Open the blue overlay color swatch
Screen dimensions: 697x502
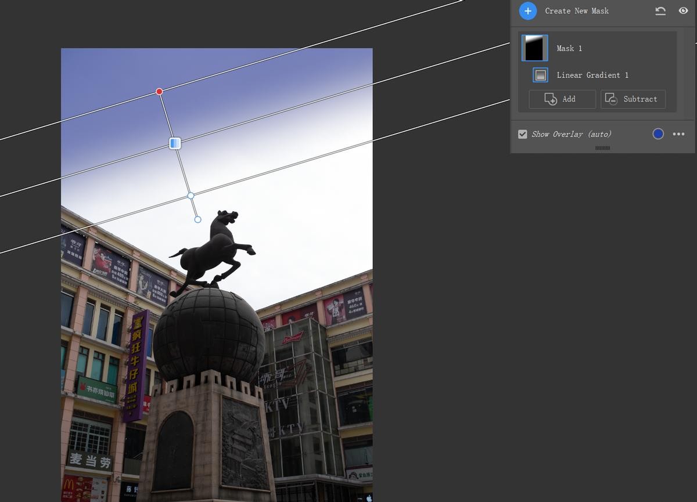tap(658, 134)
